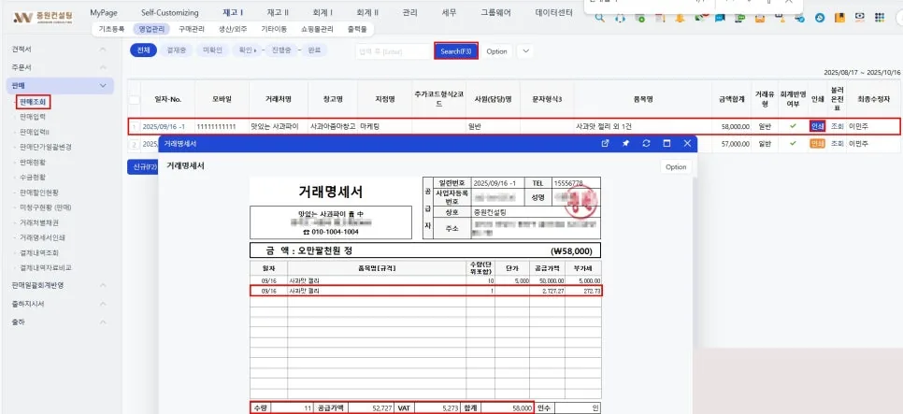This screenshot has width=903, height=414.
Task: Switch to the 구매관리 sub-tab
Action: pos(192,28)
